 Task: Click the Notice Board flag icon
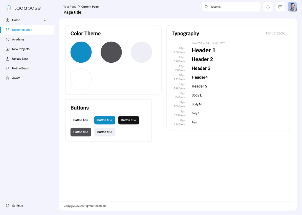(8, 69)
